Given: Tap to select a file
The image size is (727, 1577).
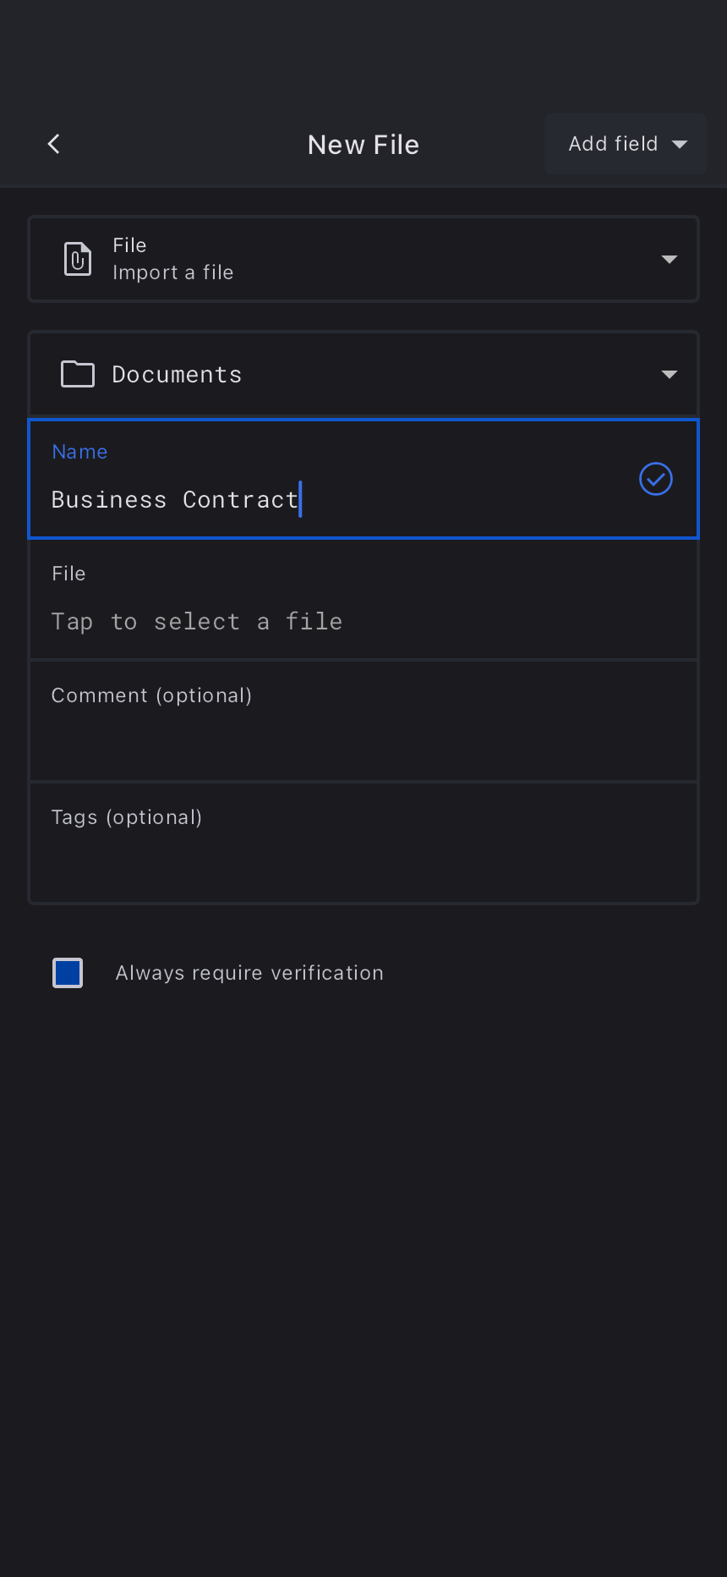Looking at the screenshot, I should tap(197, 622).
